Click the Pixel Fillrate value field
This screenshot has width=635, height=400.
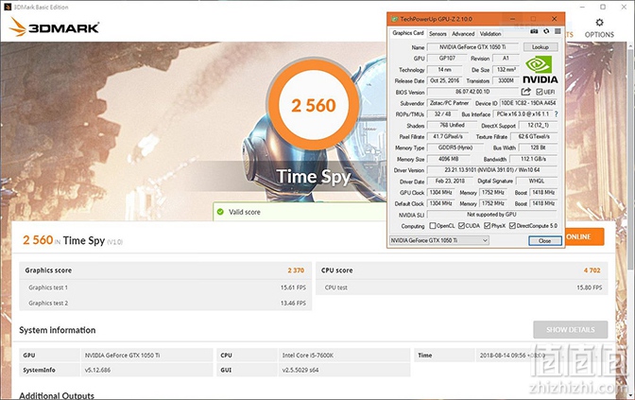pos(448,136)
